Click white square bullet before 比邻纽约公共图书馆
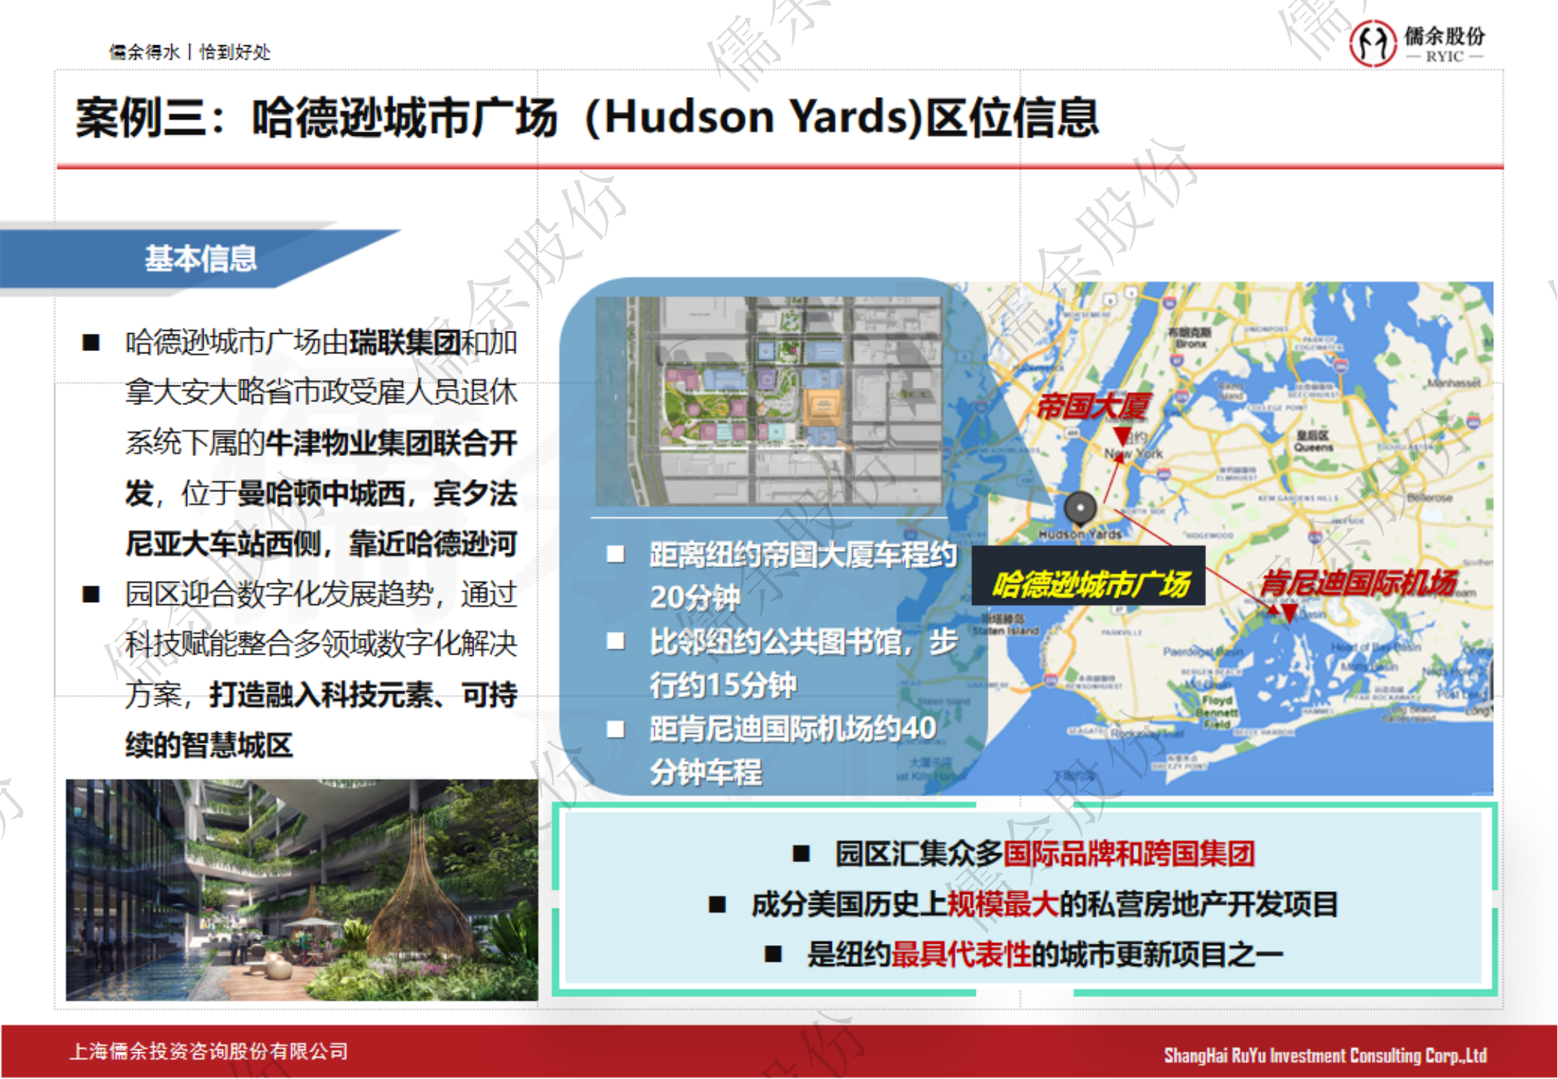The width and height of the screenshot is (1558, 1079). click(615, 641)
